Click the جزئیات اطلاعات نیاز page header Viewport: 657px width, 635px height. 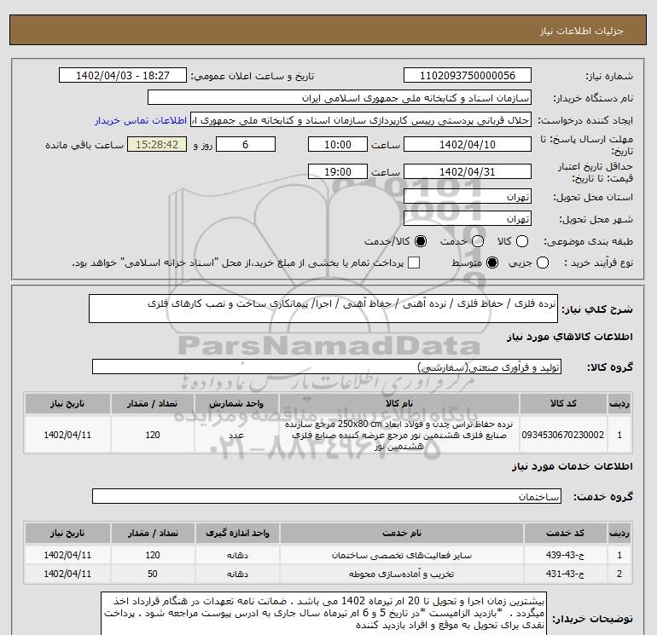[582, 31]
